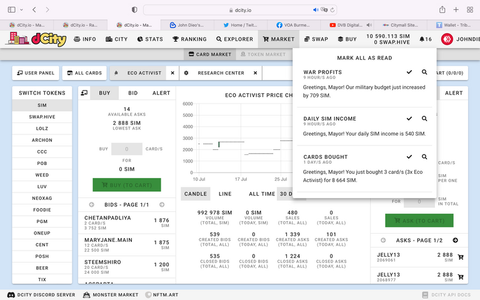Select SWAP.HIVE token
The height and width of the screenshot is (300, 480).
pos(42,117)
